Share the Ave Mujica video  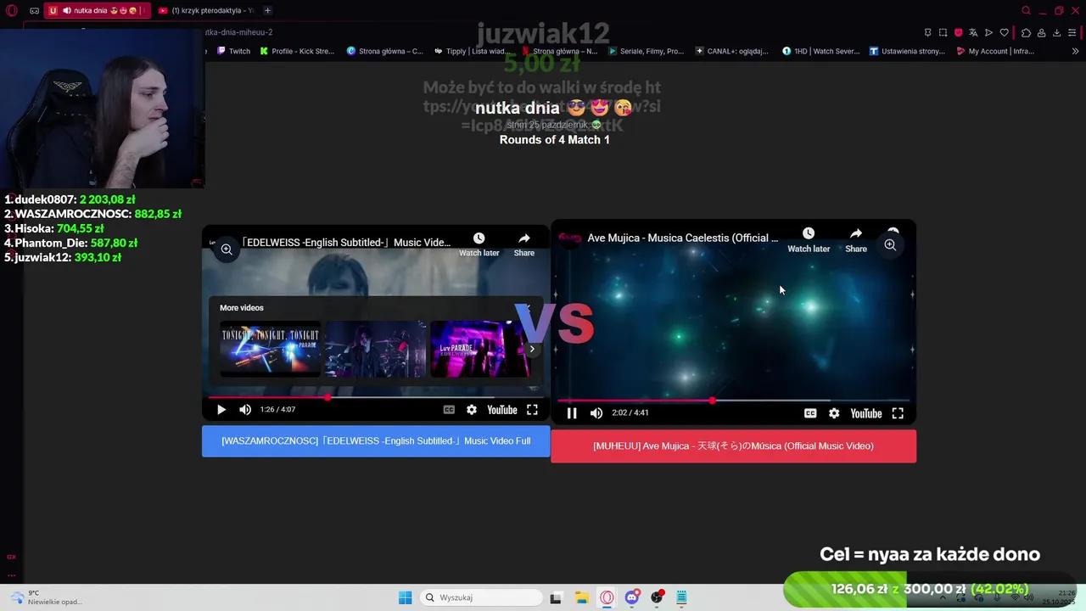click(856, 240)
